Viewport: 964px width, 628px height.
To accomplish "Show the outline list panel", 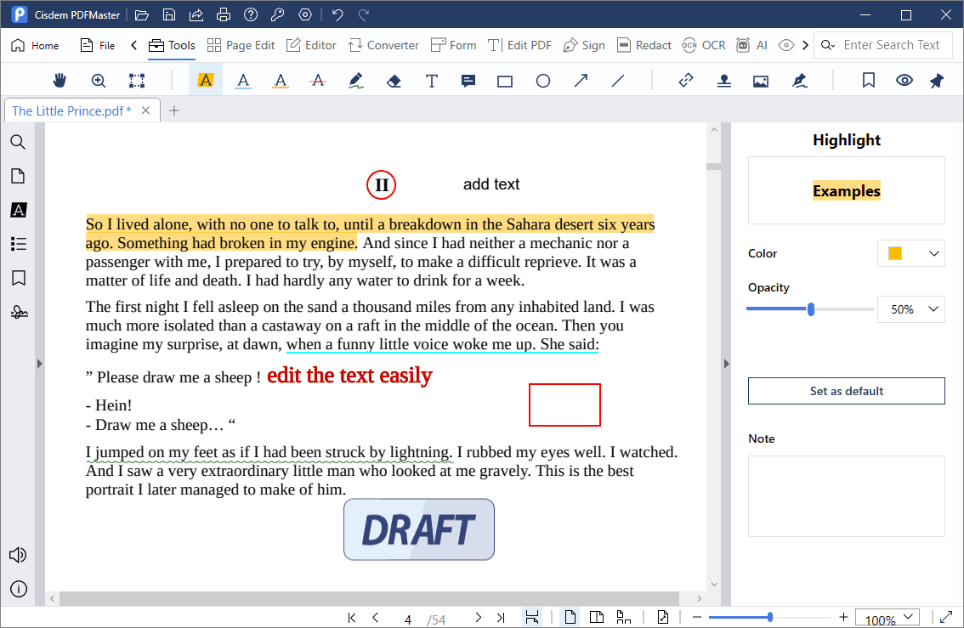I will pyautogui.click(x=19, y=244).
